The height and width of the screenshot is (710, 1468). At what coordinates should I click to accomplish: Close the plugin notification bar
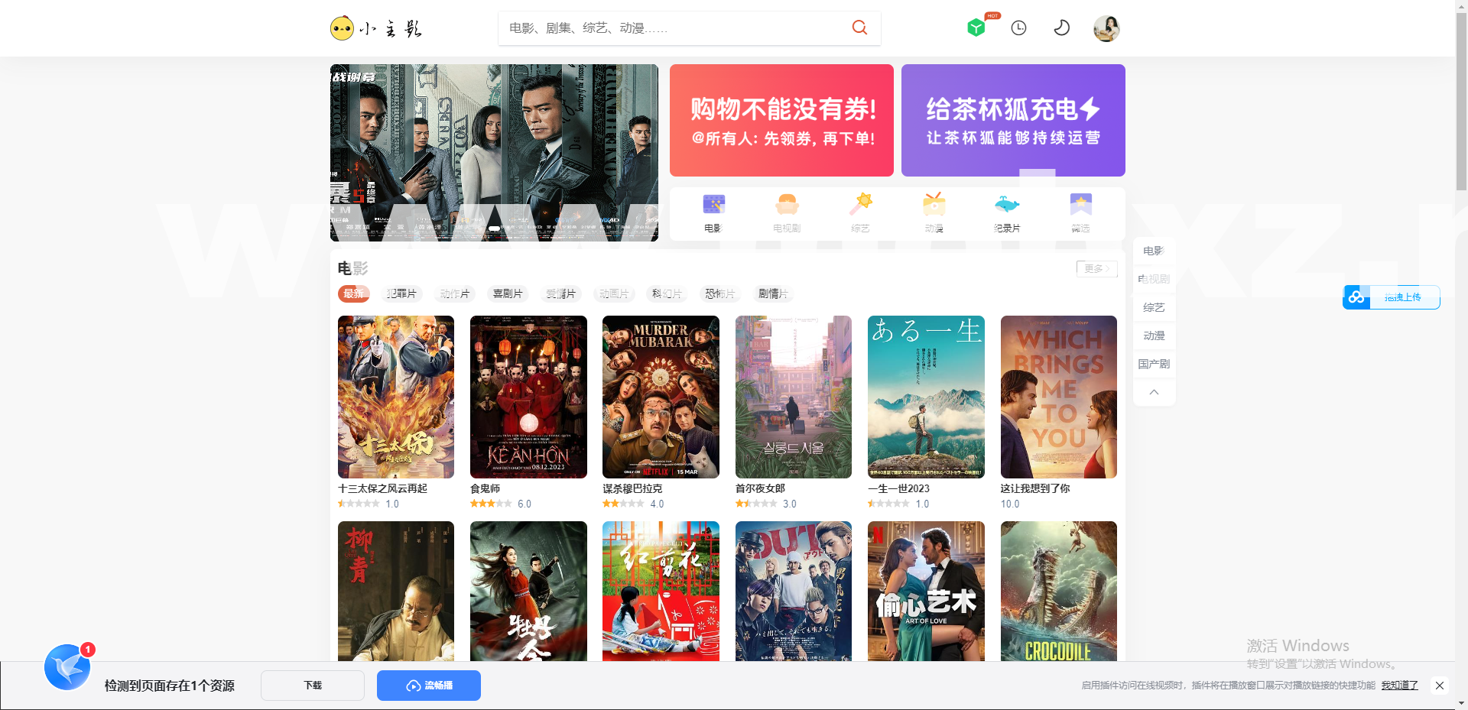(x=1440, y=686)
